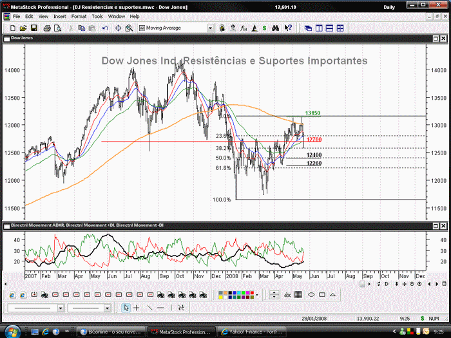The image size is (451, 338).
Task: Select the vertical line tool
Action: click(x=171, y=308)
